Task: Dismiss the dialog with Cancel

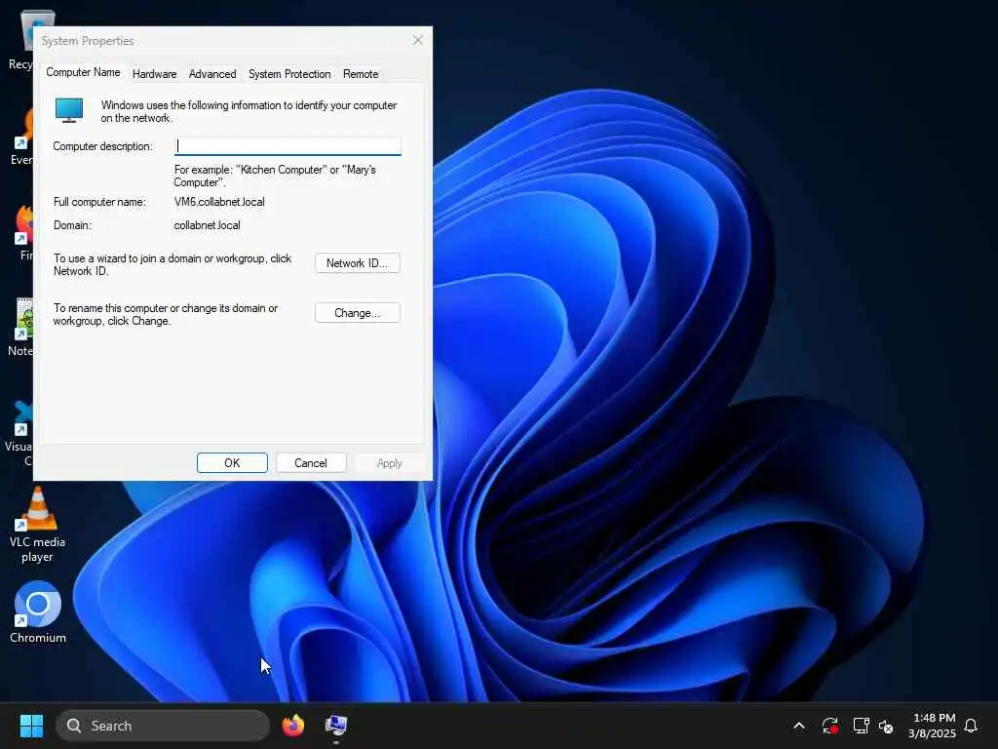Action: (311, 463)
